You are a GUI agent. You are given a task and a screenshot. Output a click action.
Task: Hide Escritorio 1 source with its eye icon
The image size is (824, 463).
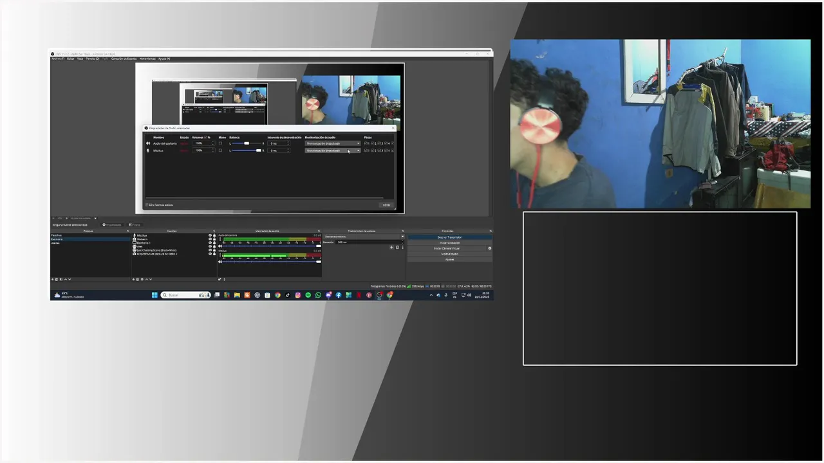[210, 243]
